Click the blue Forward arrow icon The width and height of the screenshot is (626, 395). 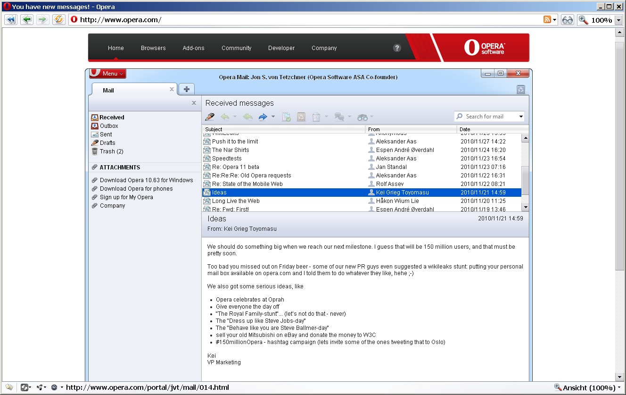click(x=262, y=116)
